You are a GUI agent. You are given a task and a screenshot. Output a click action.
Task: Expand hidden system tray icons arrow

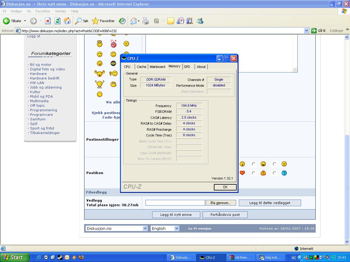pos(300,257)
